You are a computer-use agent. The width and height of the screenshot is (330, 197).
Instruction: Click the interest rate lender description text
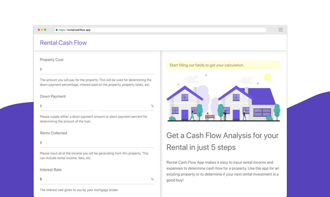tap(79, 190)
